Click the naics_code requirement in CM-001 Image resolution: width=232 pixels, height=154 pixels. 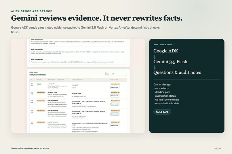(51, 84)
